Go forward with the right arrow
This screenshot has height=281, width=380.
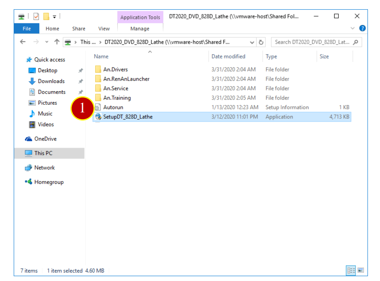click(36, 42)
